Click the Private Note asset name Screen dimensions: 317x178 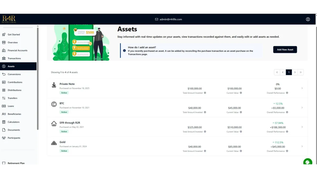click(67, 84)
